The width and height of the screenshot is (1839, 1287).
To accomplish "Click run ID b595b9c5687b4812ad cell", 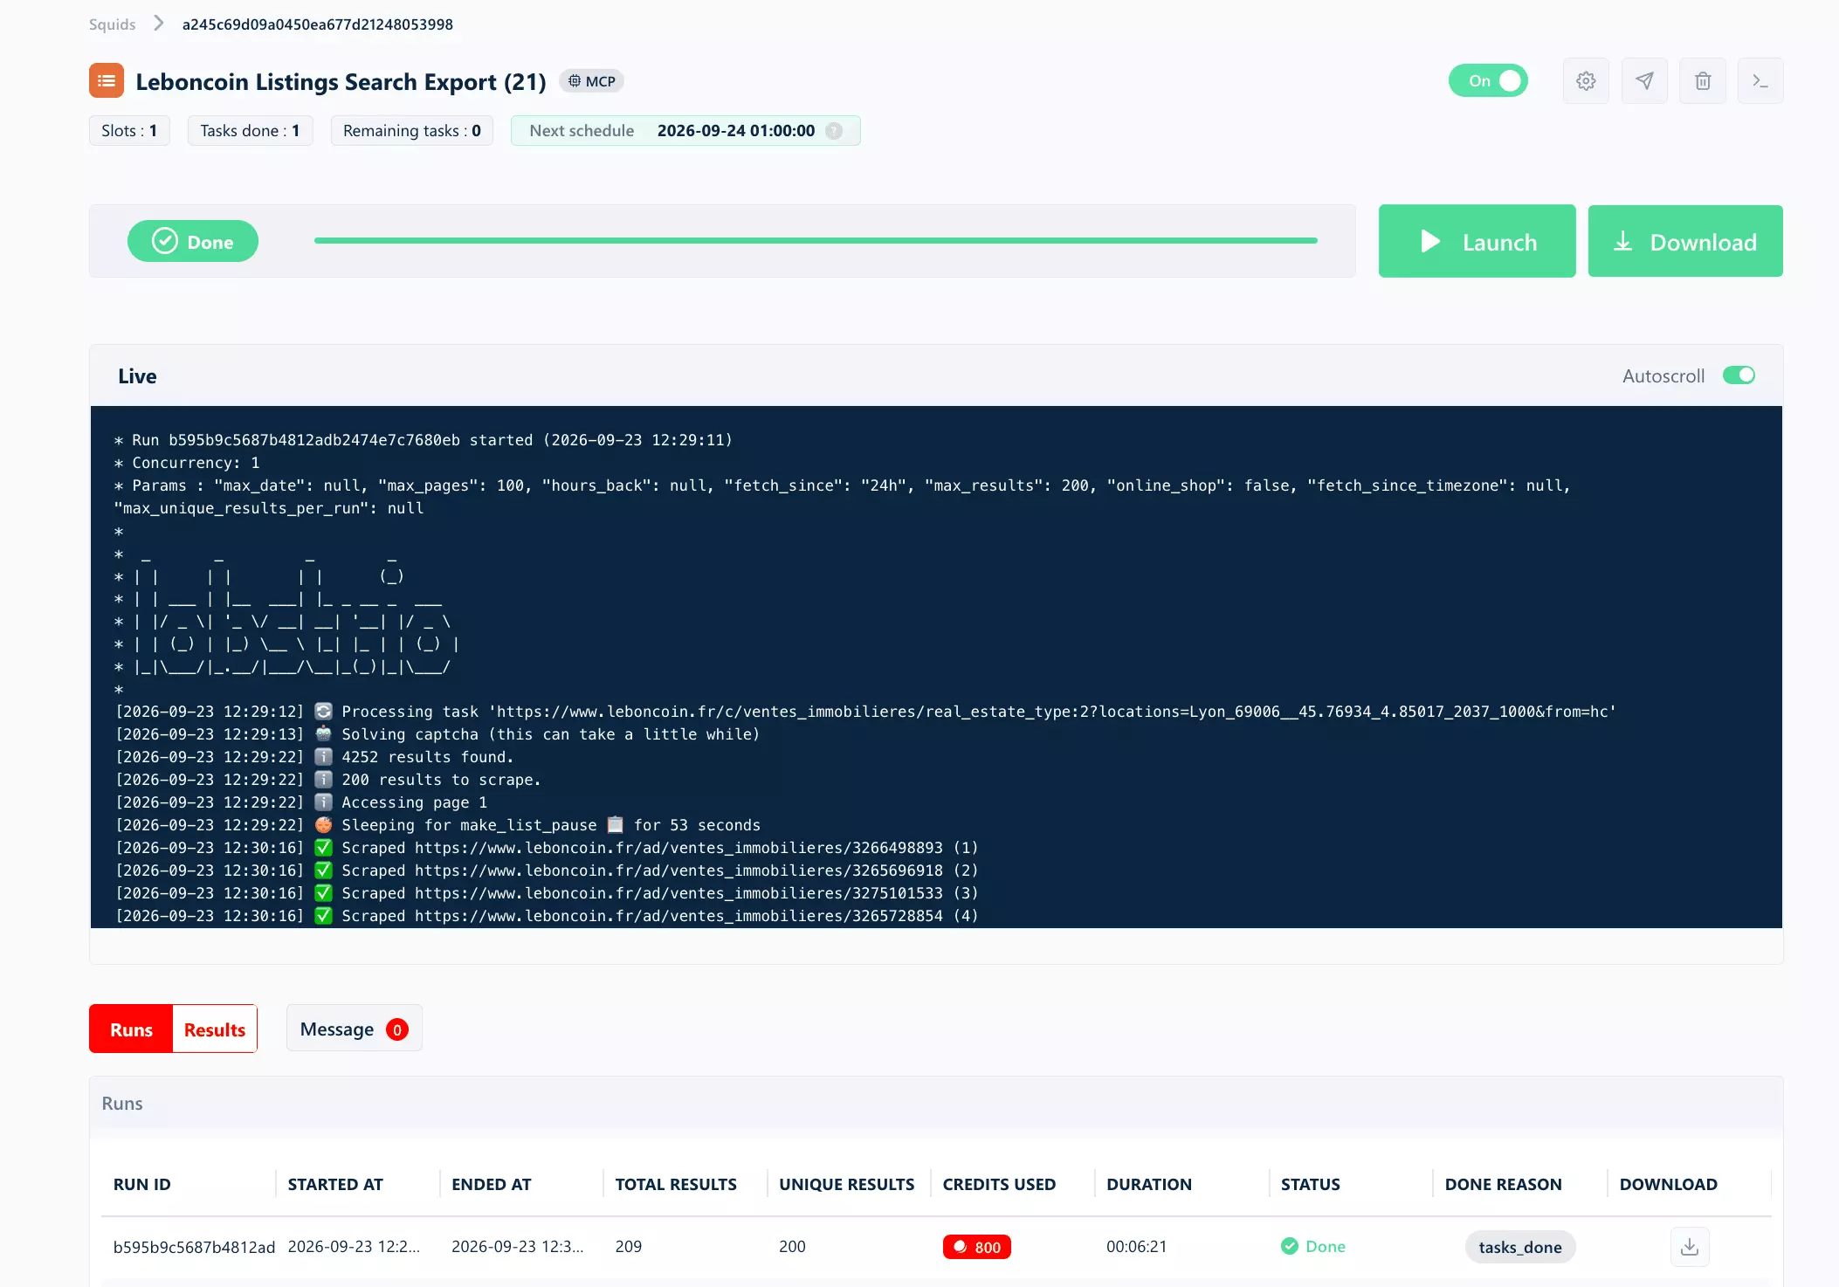I will (x=194, y=1247).
